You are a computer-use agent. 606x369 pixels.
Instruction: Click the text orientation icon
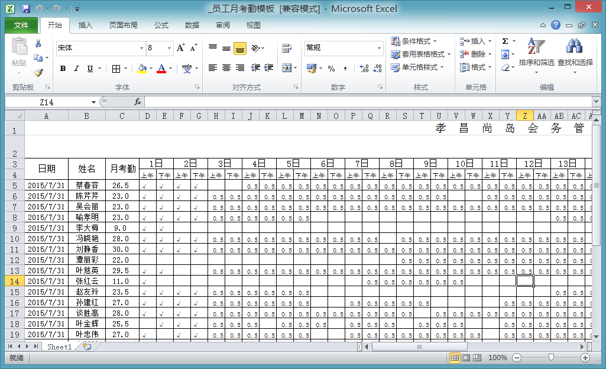tap(255, 48)
